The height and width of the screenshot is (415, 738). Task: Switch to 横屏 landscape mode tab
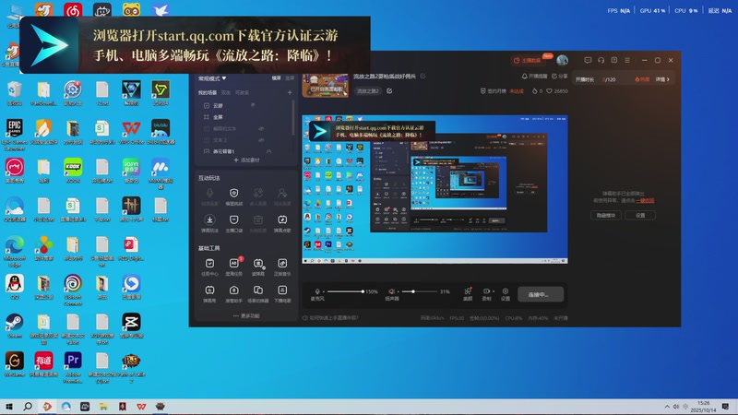point(276,78)
